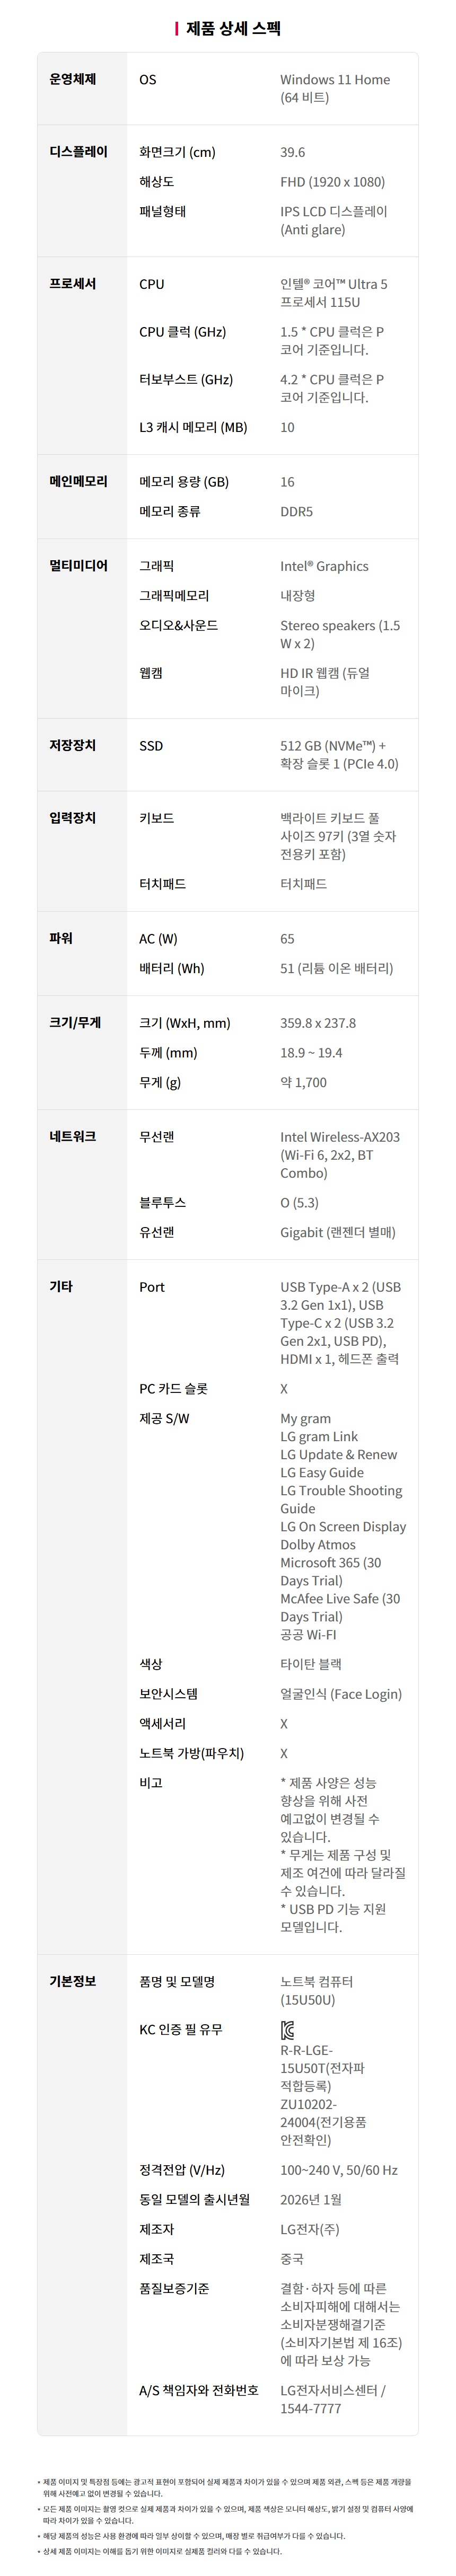Select the 메인메모리 category label
The width and height of the screenshot is (456, 2576).
(79, 481)
